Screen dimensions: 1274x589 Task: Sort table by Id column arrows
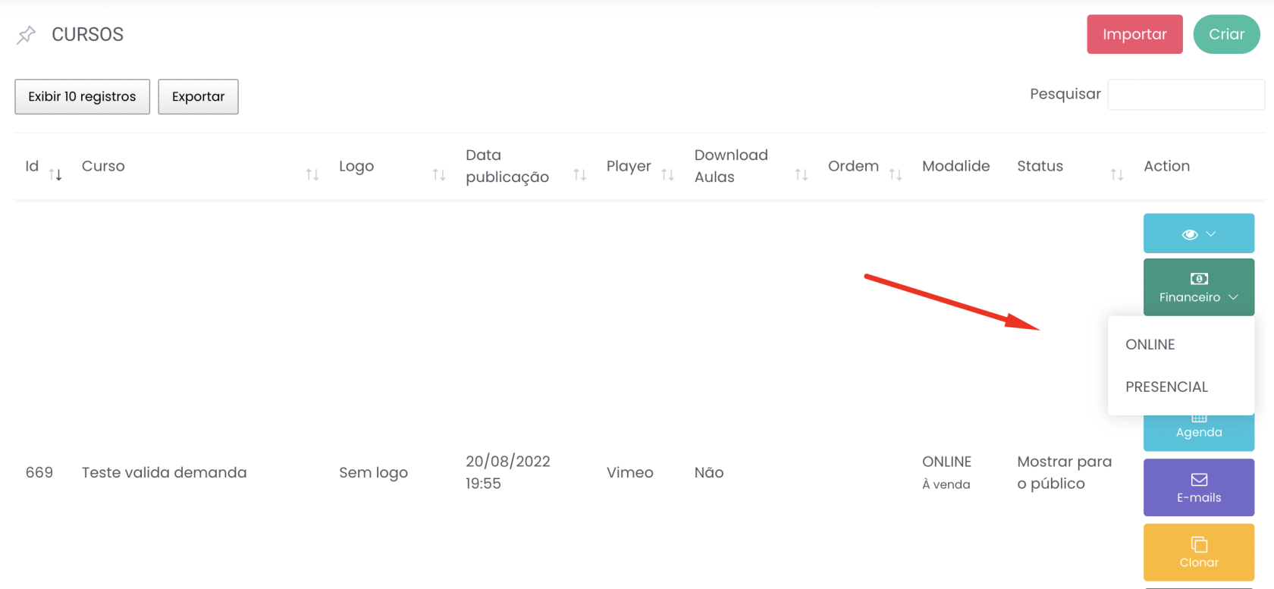coord(55,175)
